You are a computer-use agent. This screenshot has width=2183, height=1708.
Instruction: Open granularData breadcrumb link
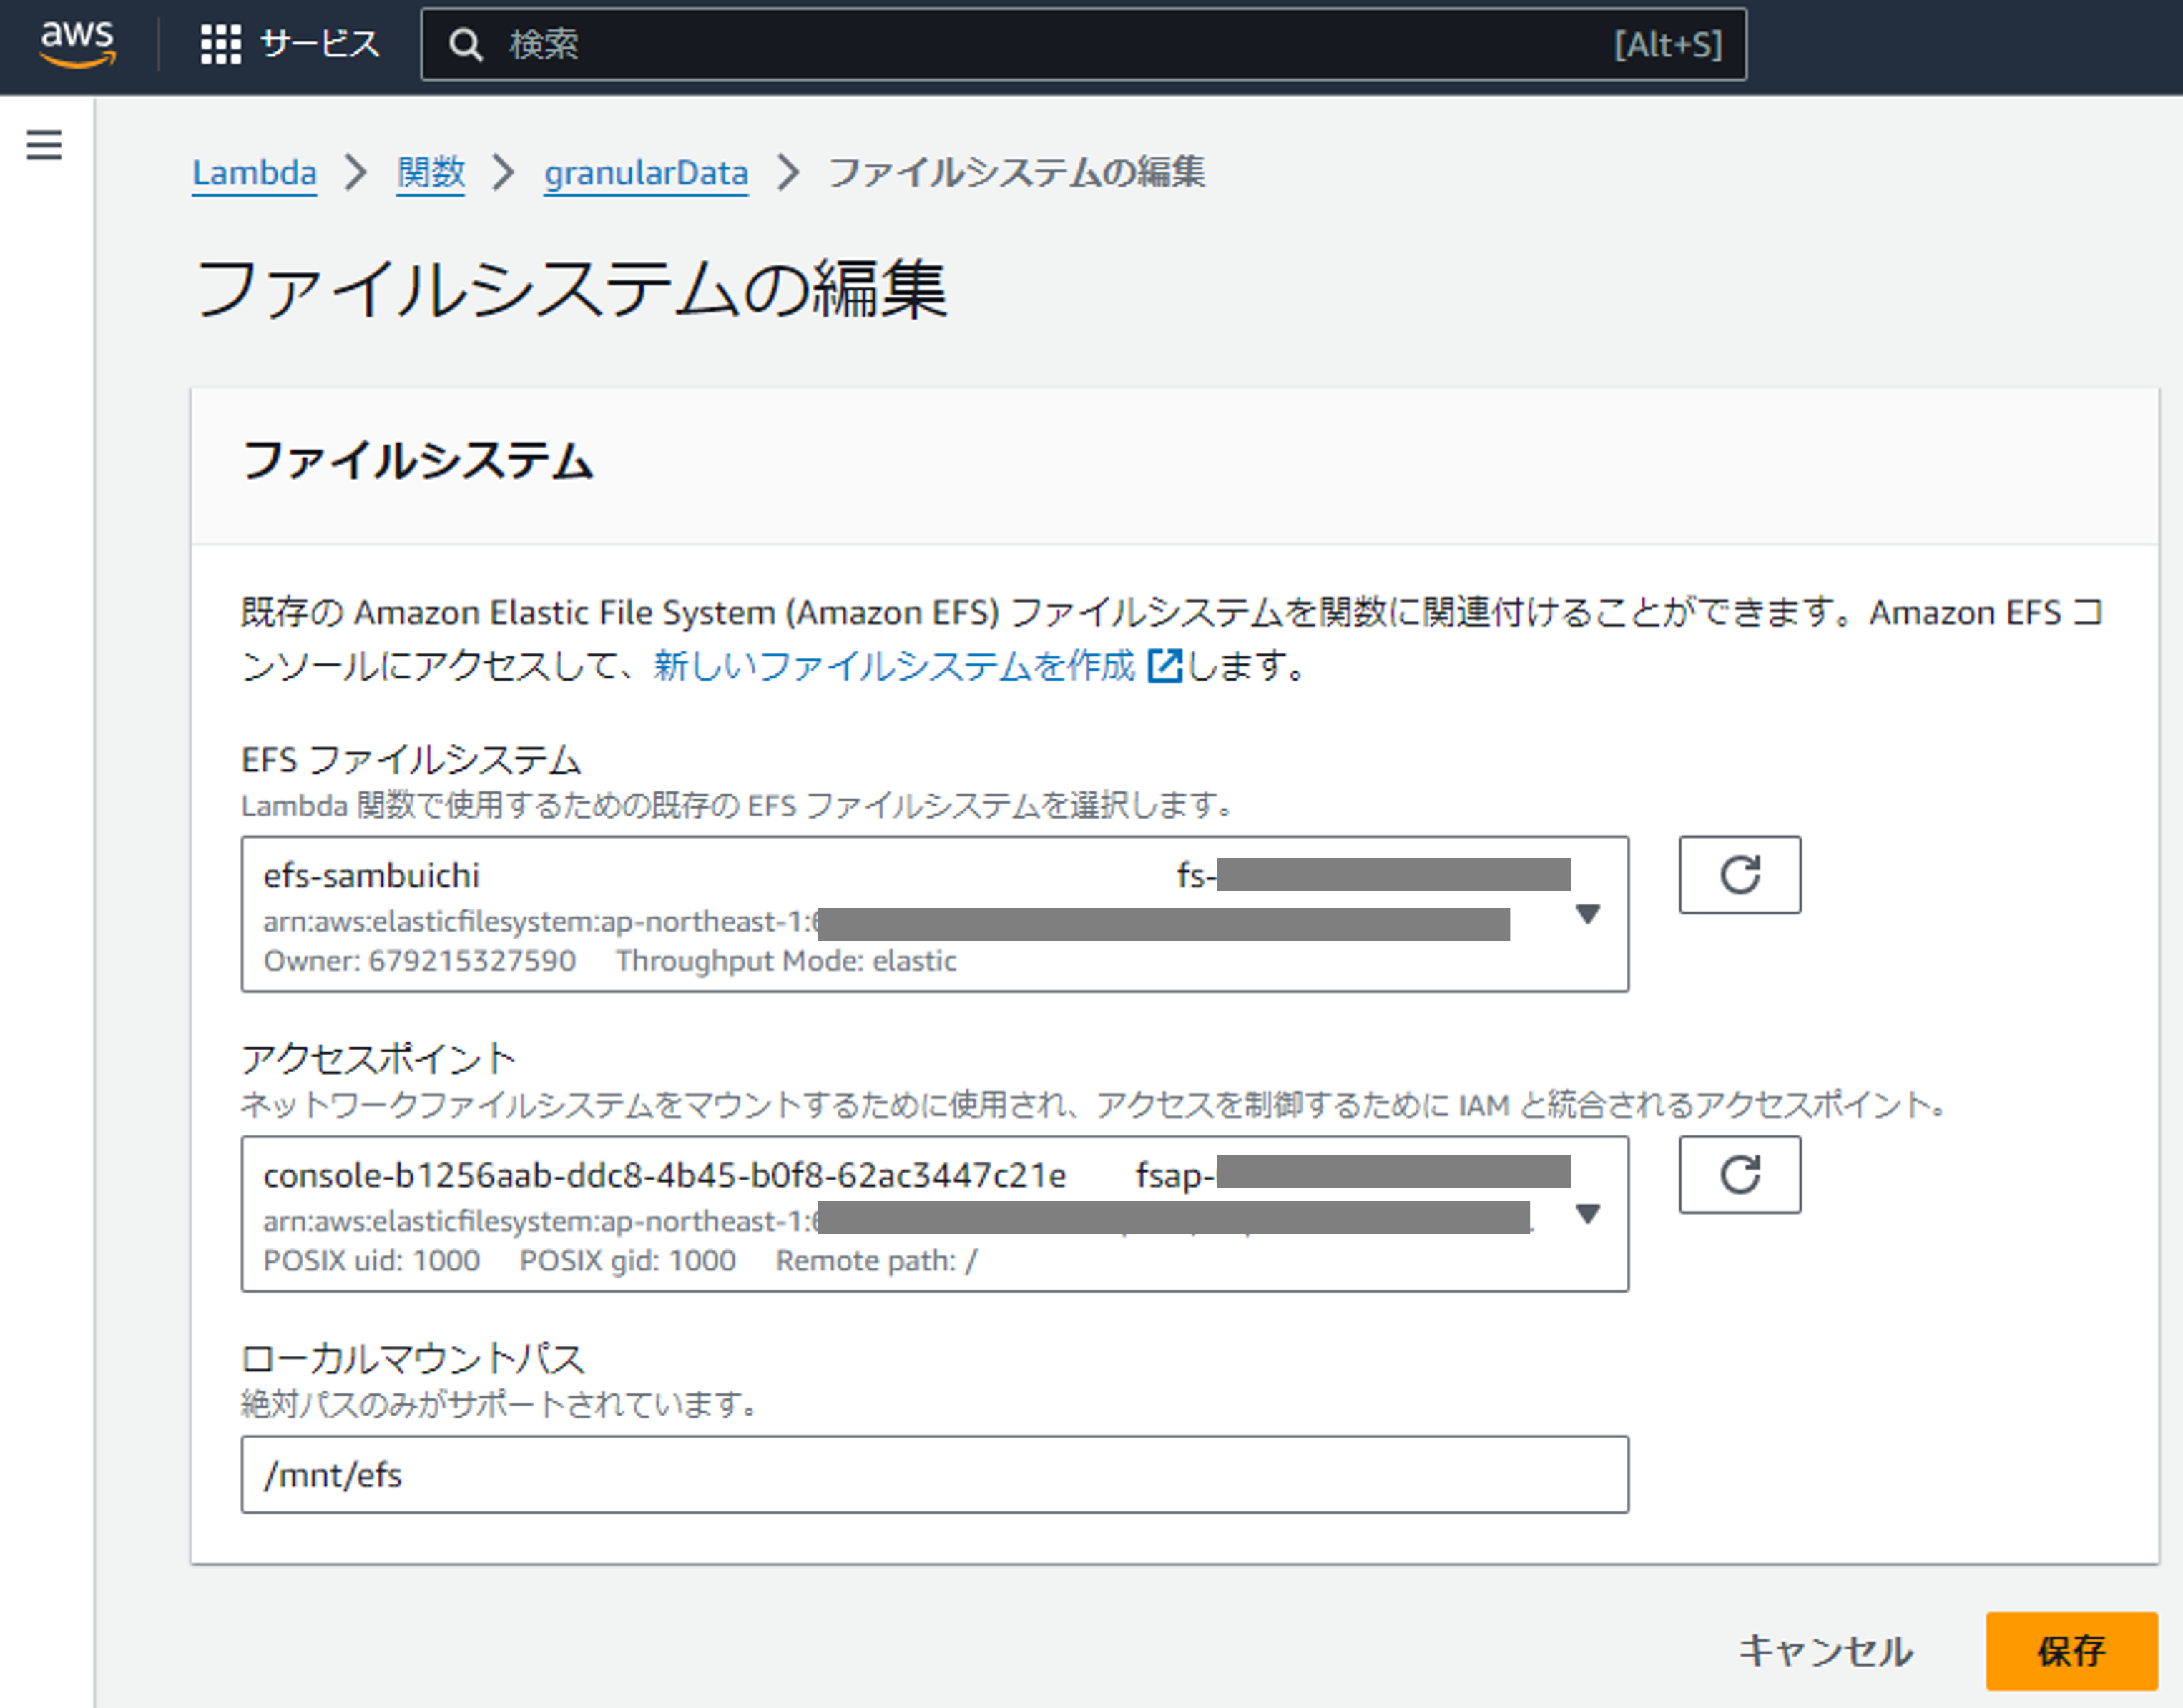pos(645,173)
